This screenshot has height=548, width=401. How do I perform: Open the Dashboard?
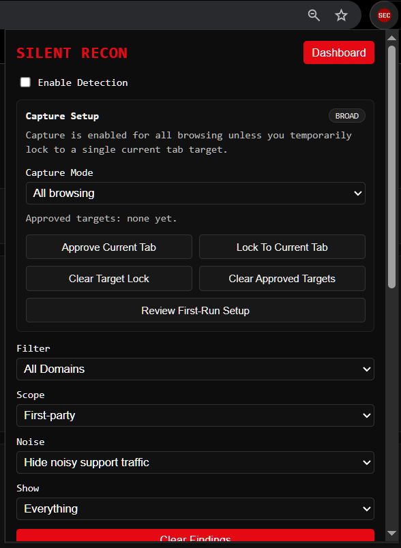coord(339,52)
